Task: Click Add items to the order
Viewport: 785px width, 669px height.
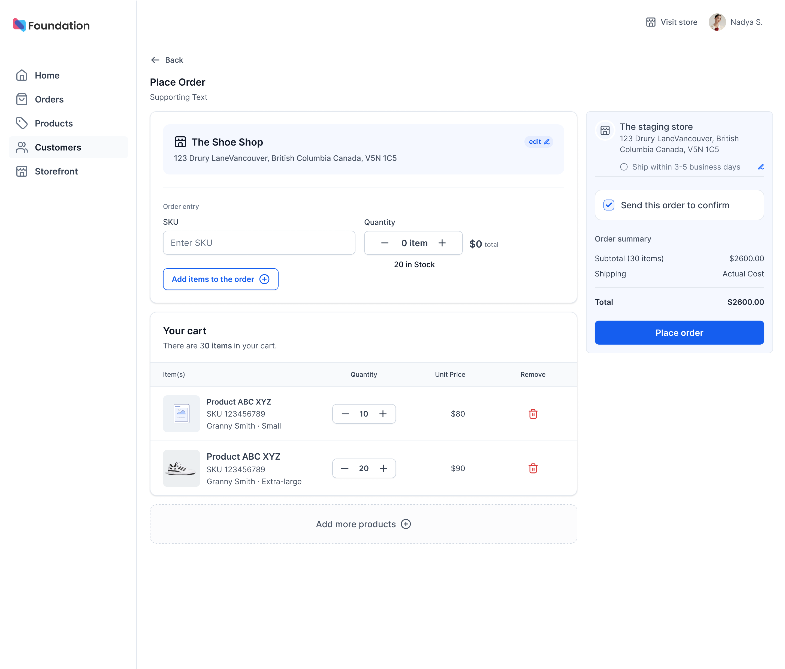Action: tap(221, 279)
